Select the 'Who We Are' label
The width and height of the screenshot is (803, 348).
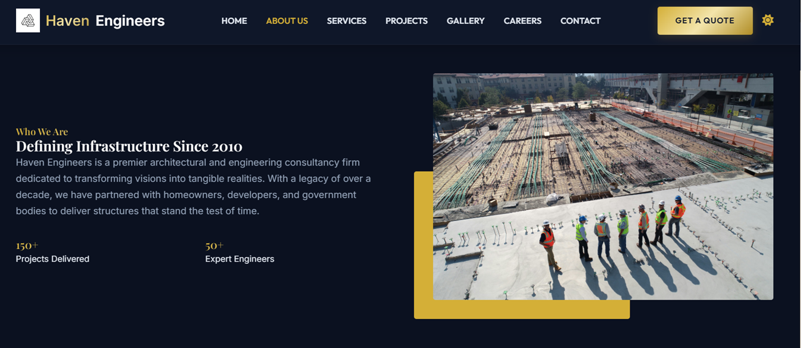42,131
